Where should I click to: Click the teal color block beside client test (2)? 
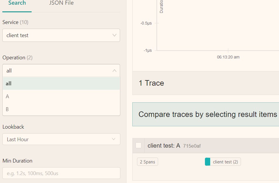coord(208,162)
